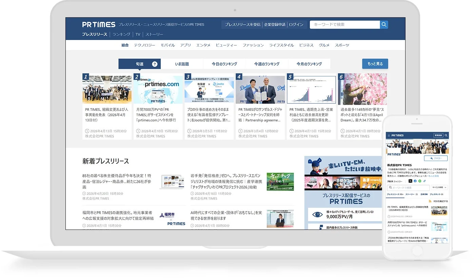The width and height of the screenshot is (474, 278).
Task: Select the テクノロジー category
Action: (144, 45)
